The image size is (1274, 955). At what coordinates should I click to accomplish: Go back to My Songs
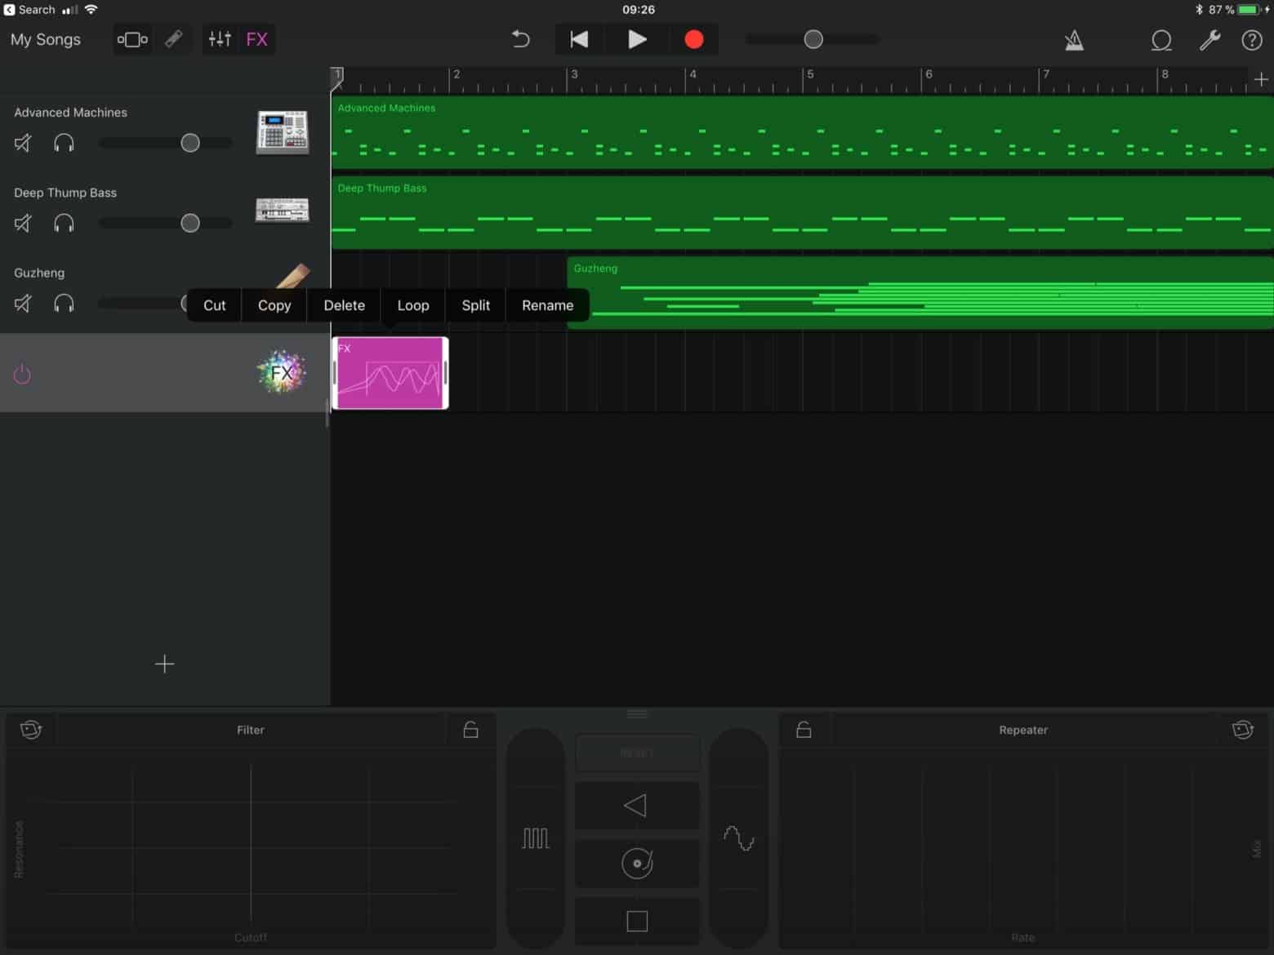pos(45,39)
